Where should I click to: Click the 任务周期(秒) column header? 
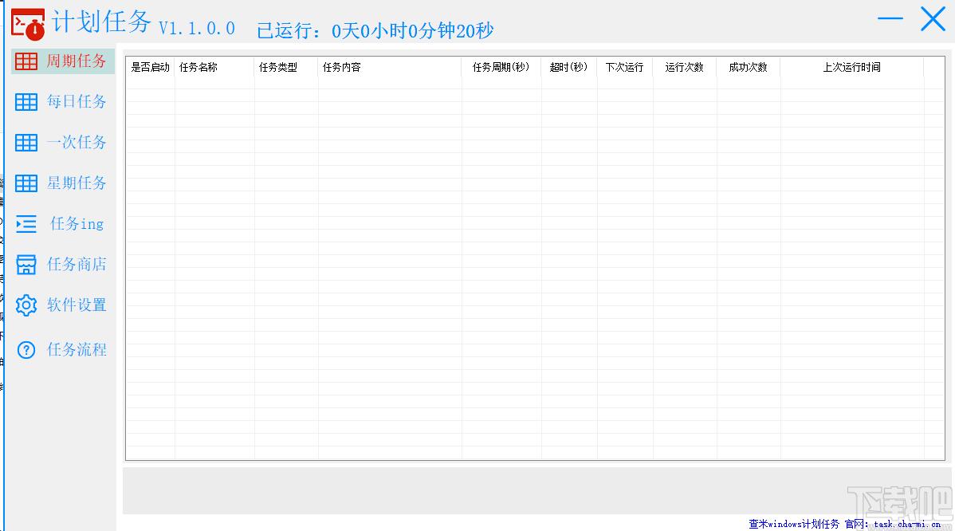pos(501,68)
